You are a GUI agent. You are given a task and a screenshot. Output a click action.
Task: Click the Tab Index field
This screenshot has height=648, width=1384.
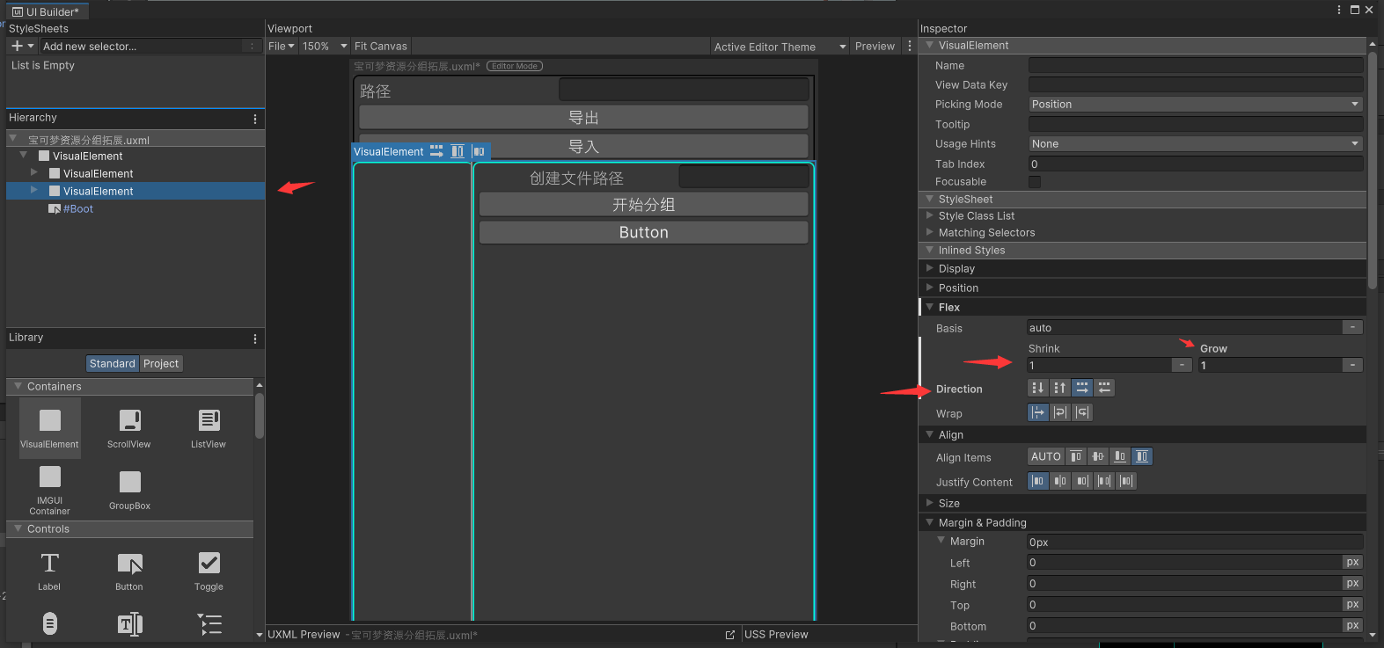point(1196,164)
